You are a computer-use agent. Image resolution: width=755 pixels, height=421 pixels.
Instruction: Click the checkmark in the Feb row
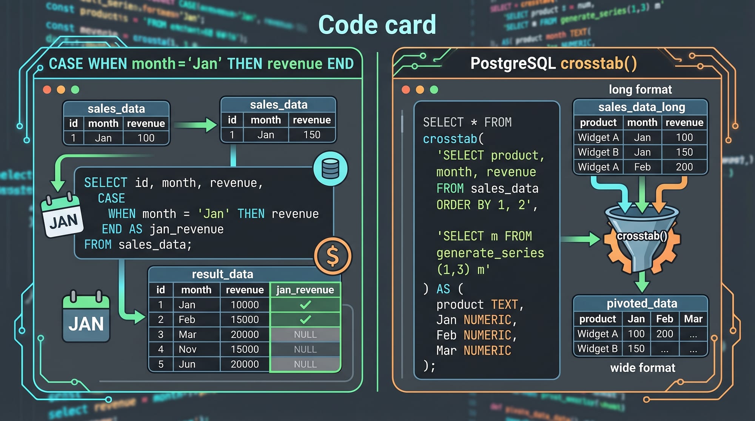point(305,320)
